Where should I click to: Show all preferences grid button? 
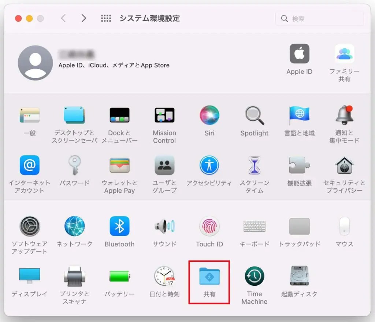(106, 18)
